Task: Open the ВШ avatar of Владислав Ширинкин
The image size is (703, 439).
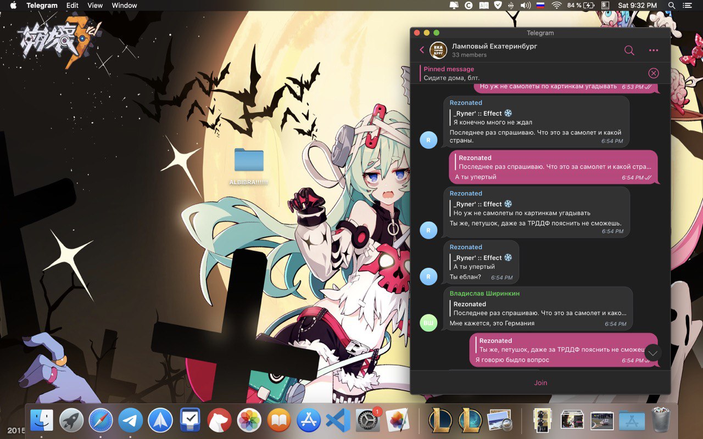Action: click(428, 323)
